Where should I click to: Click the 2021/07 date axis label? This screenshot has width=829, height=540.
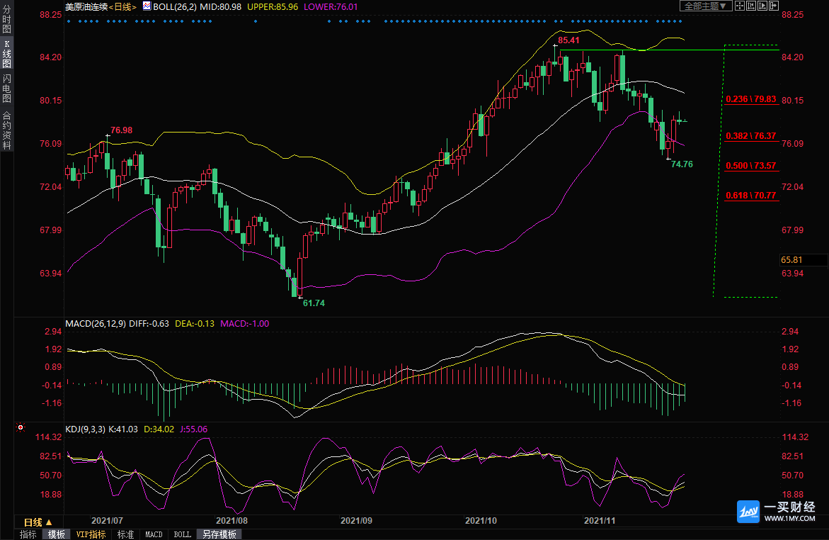click(107, 521)
